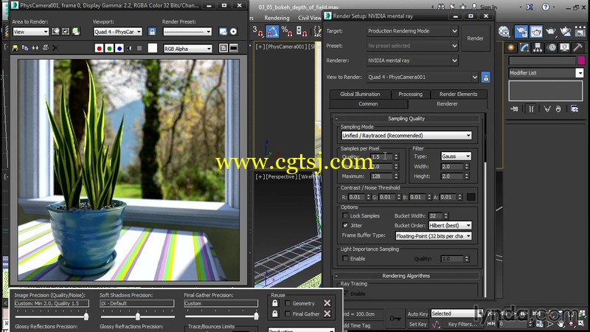
Task: Open the Render Preset dropdown in frame window
Action: click(x=187, y=32)
